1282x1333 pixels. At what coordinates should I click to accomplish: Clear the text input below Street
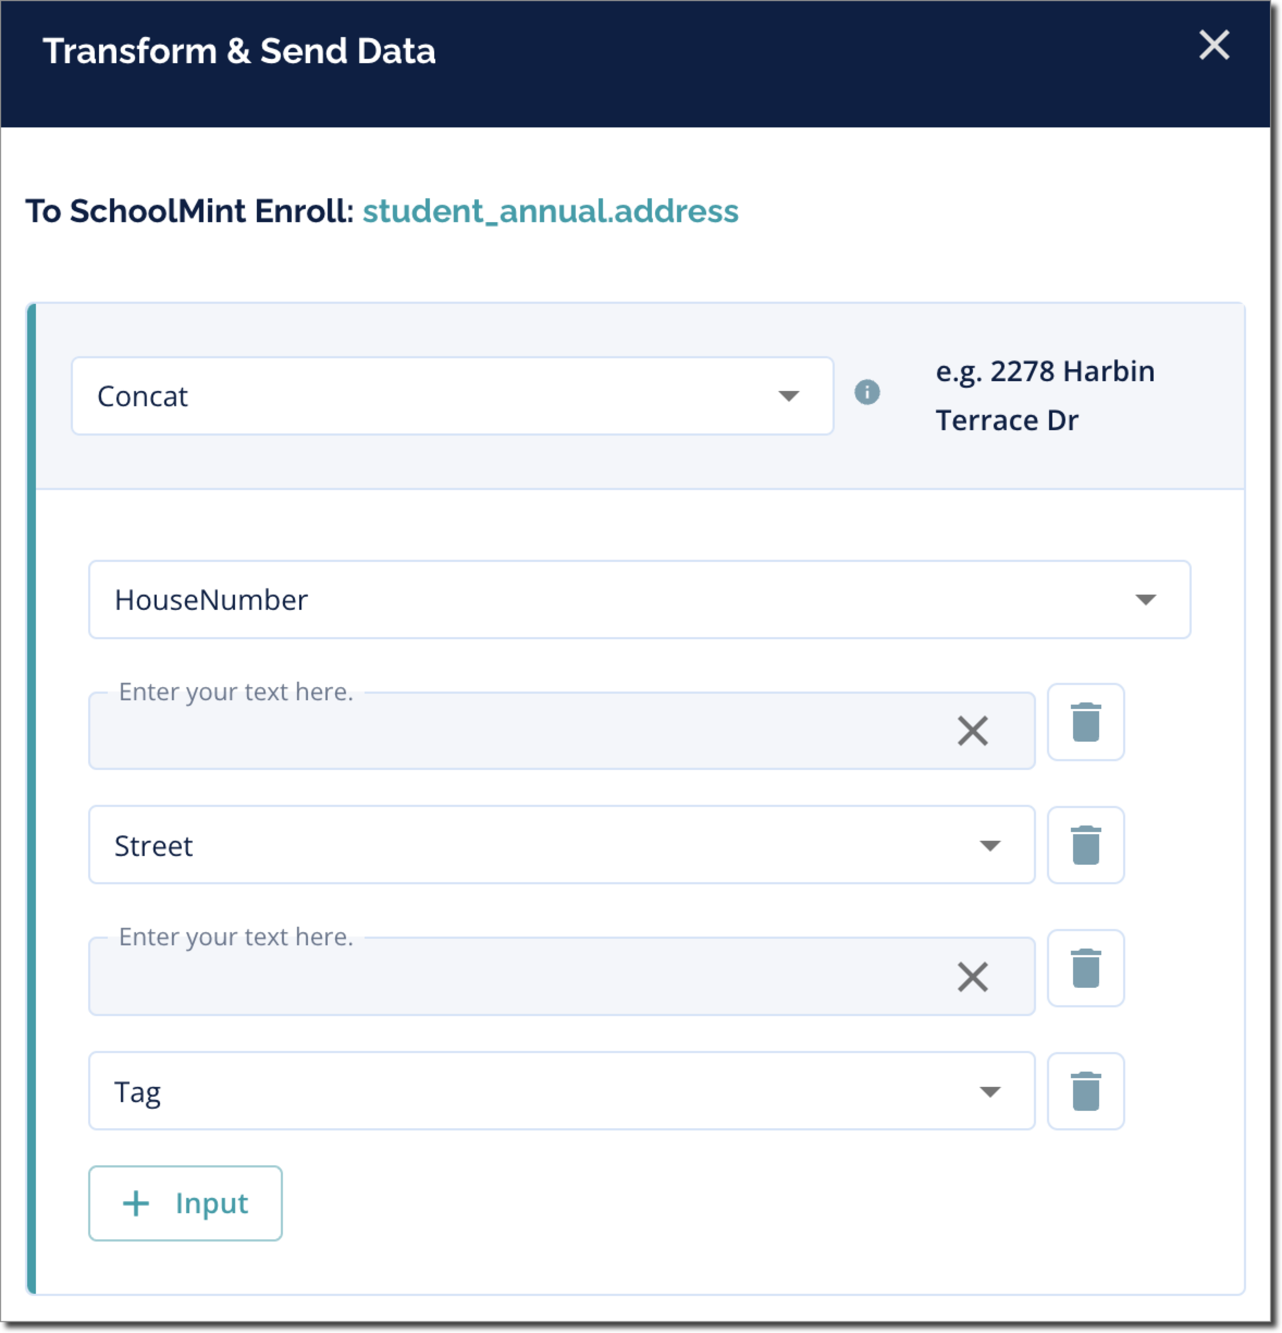(x=972, y=977)
